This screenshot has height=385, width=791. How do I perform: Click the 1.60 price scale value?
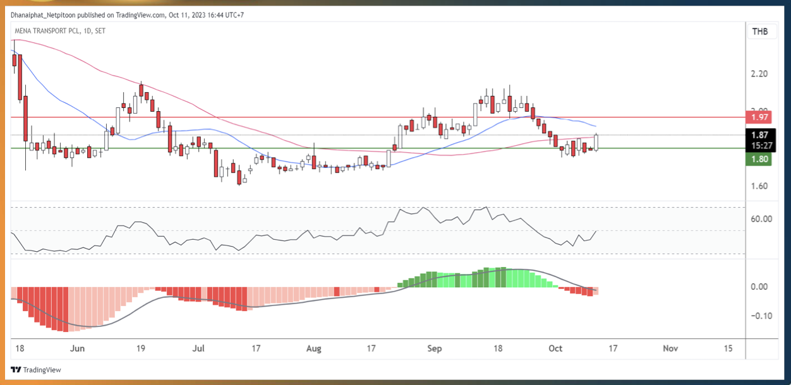pyautogui.click(x=759, y=186)
